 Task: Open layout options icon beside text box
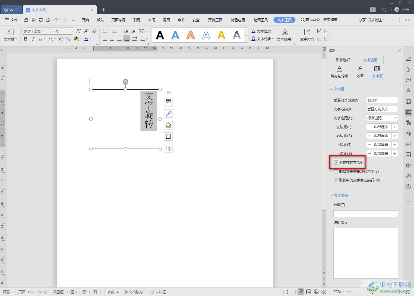[168, 102]
